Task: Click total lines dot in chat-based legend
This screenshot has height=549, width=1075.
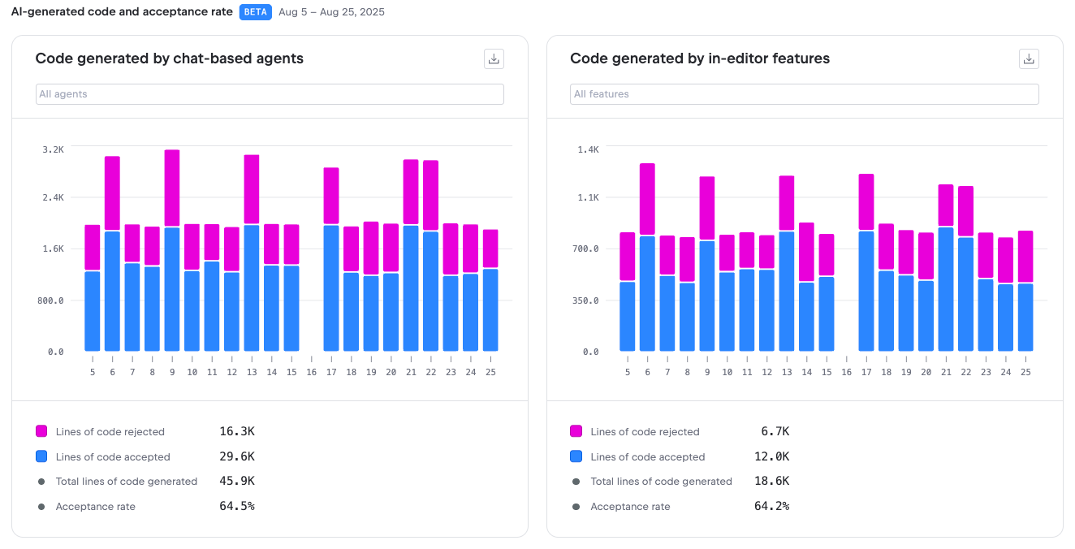Action: tap(41, 482)
